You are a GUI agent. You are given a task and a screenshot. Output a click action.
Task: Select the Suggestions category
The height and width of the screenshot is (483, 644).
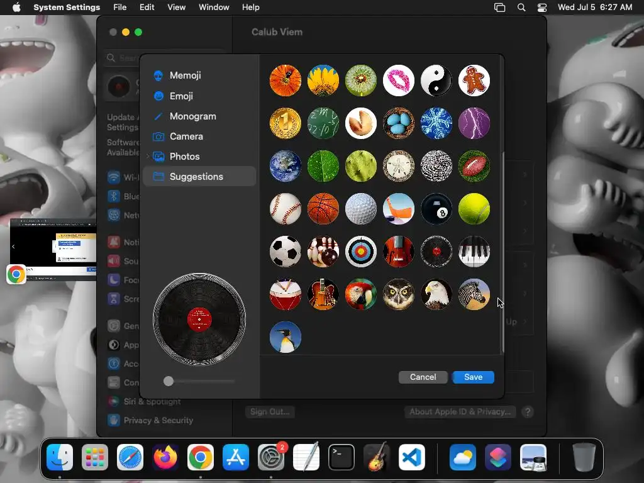tap(199, 177)
